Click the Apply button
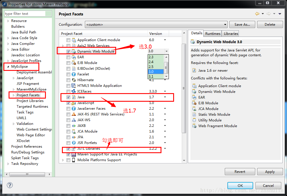The height and width of the screenshot is (196, 287). pyautogui.click(x=270, y=171)
